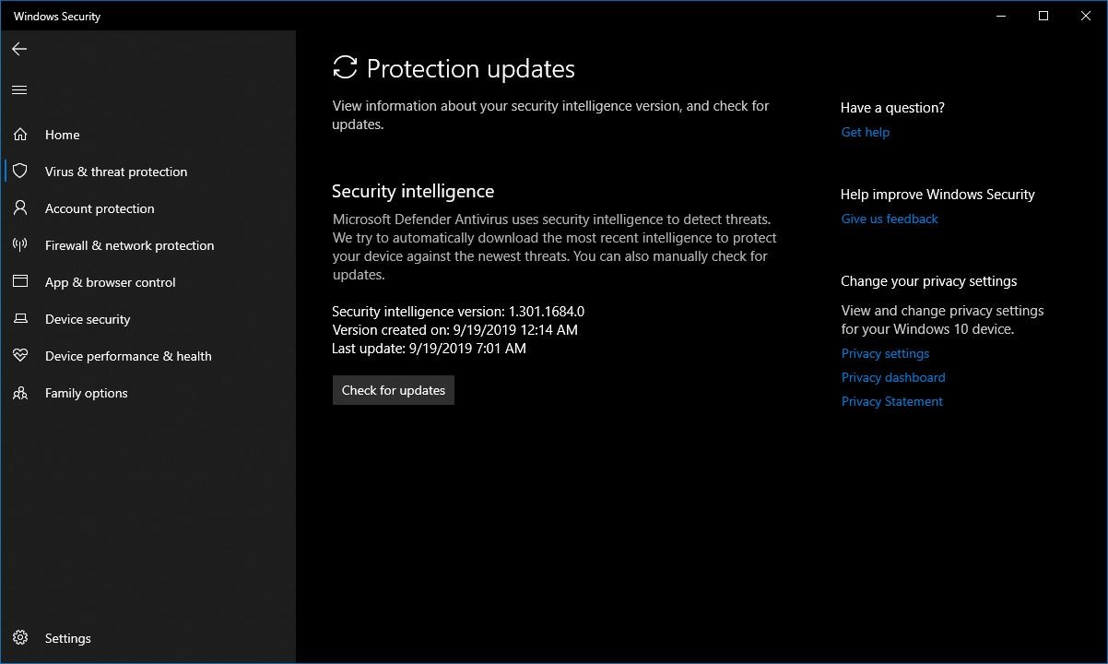The height and width of the screenshot is (664, 1108).
Task: Click the Home house icon
Action: (20, 135)
